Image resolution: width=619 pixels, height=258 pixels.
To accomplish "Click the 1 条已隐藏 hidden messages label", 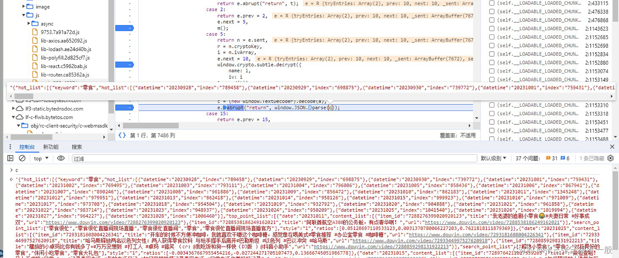I will [x=592, y=158].
